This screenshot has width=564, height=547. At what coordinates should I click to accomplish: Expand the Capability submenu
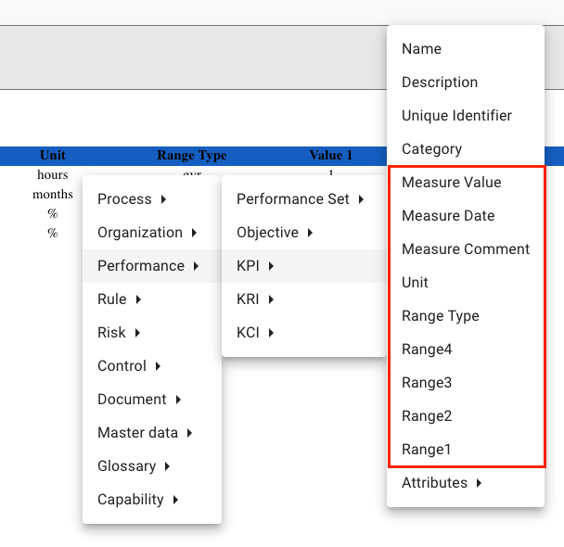[x=152, y=500]
